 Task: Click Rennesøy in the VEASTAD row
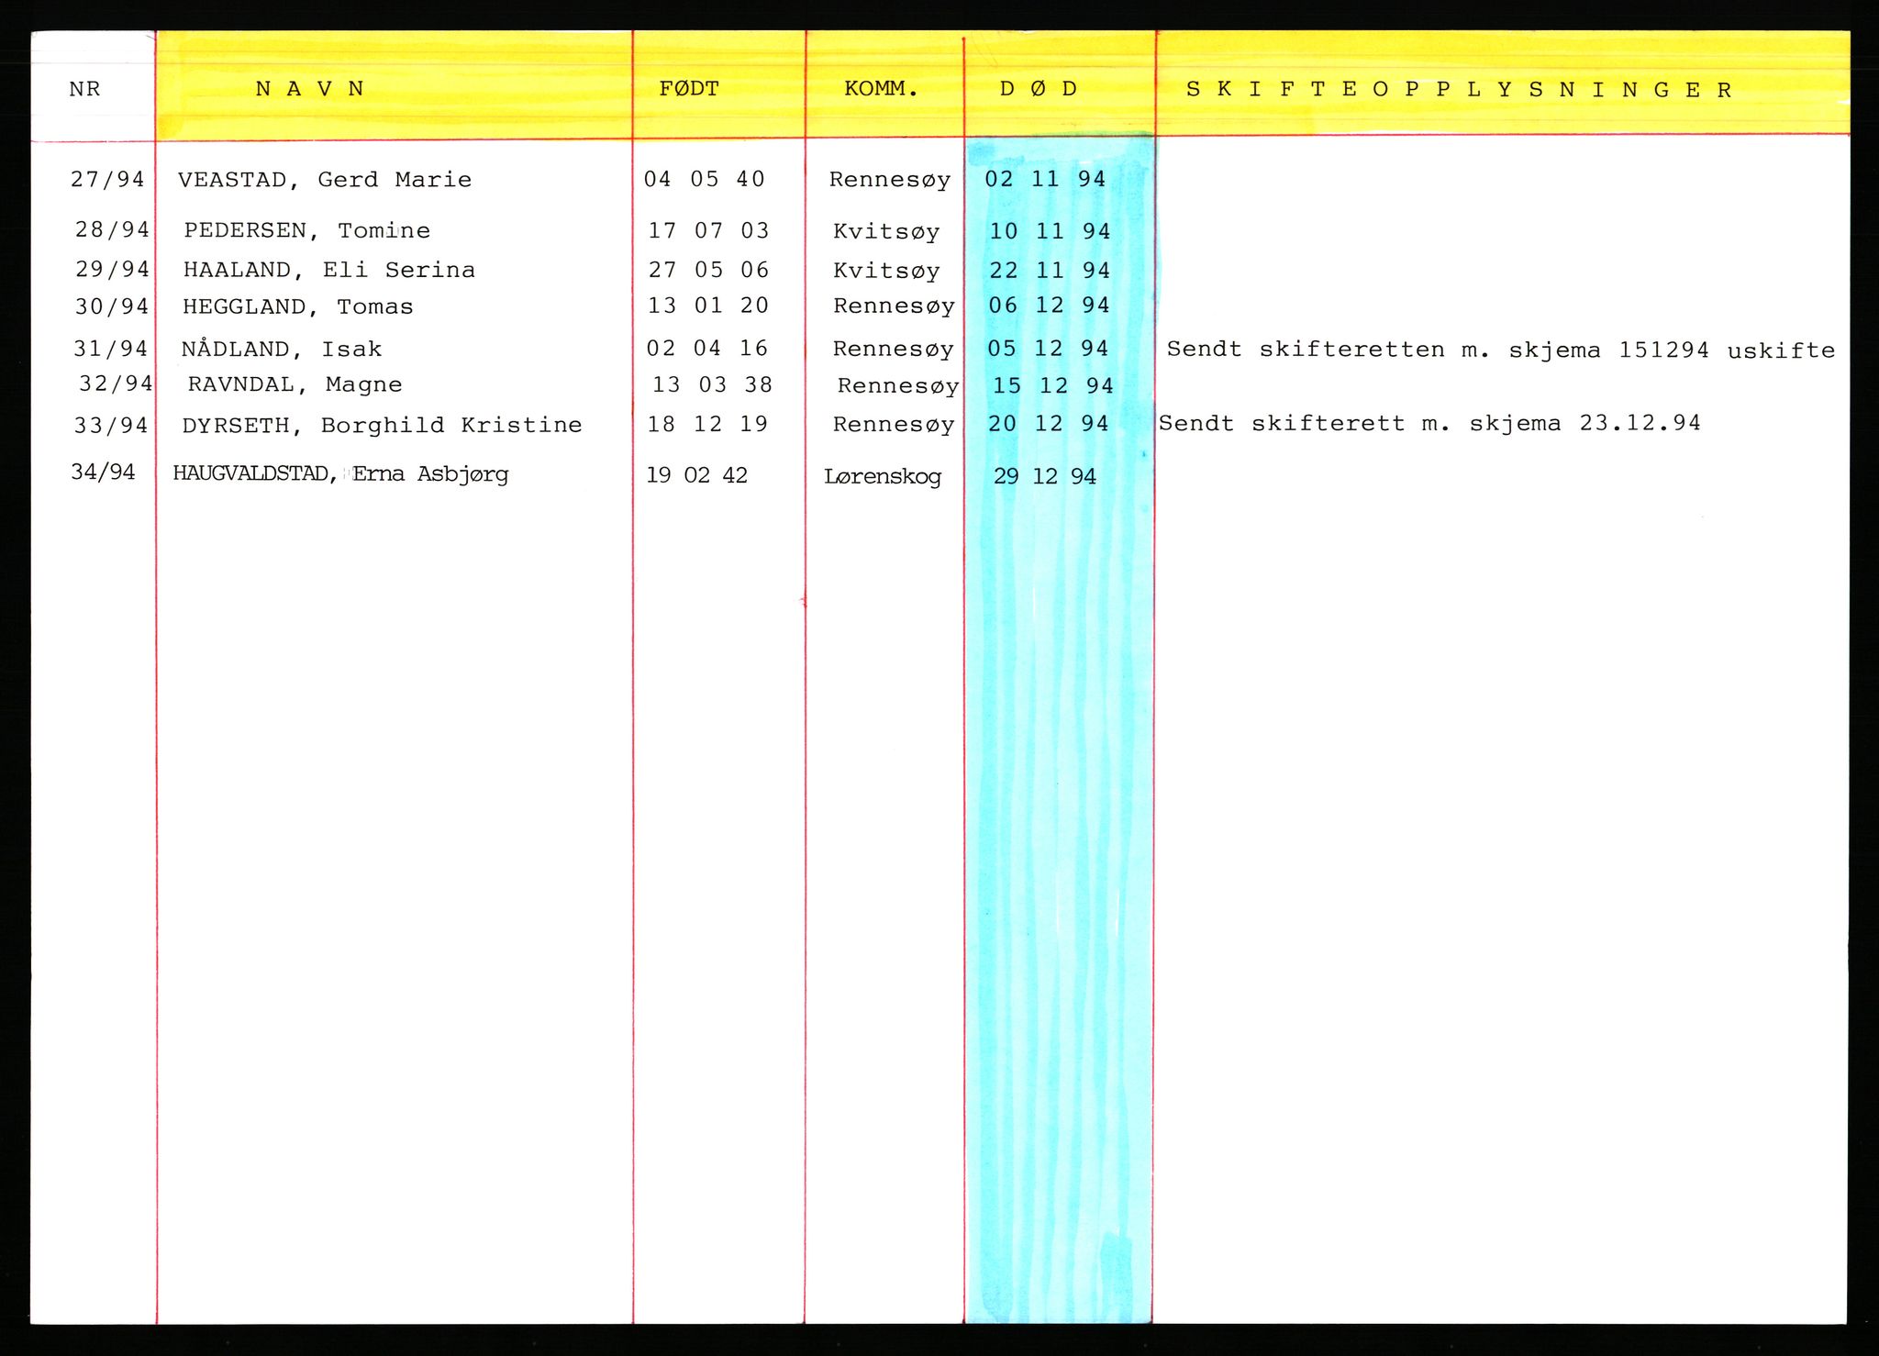click(890, 180)
